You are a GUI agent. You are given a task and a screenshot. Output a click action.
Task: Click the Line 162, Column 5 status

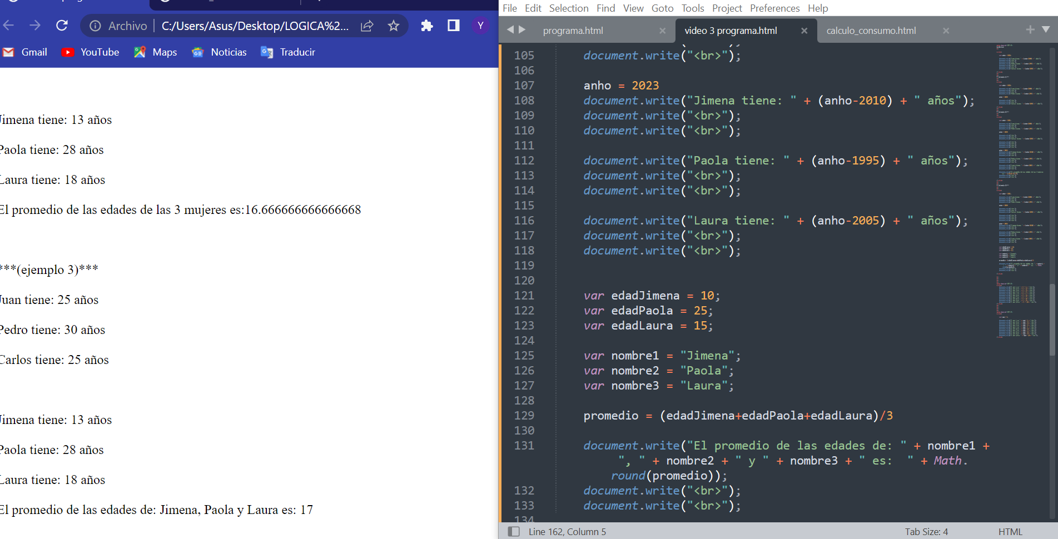pyautogui.click(x=567, y=532)
